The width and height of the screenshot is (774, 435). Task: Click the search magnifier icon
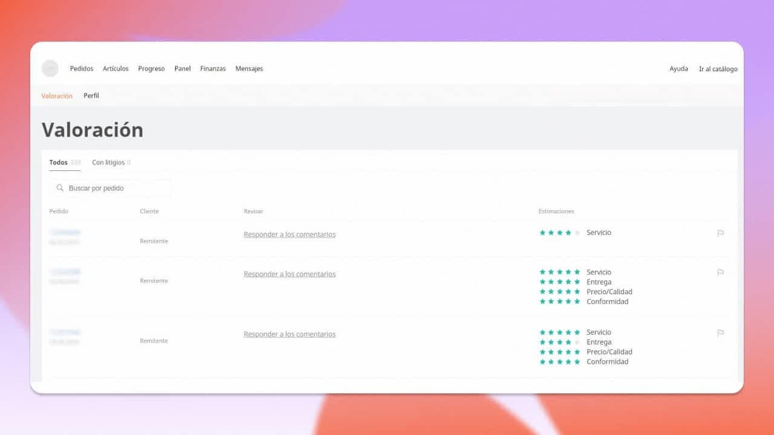pos(60,188)
